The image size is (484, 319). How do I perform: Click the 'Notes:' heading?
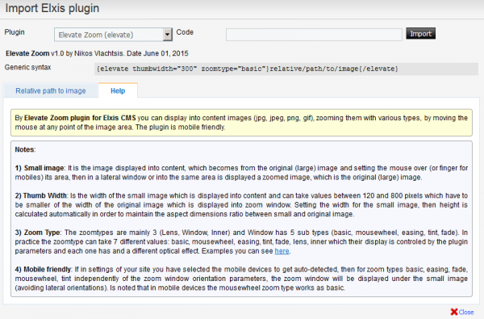[25, 149]
